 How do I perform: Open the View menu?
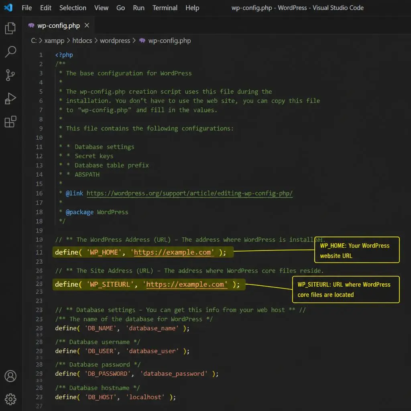coord(101,8)
